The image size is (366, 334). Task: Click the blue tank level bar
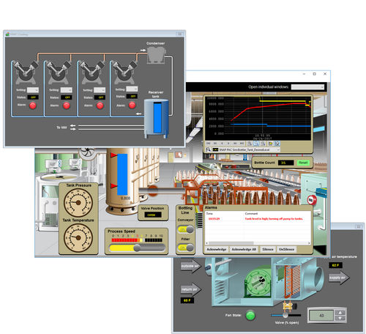[x=122, y=174]
